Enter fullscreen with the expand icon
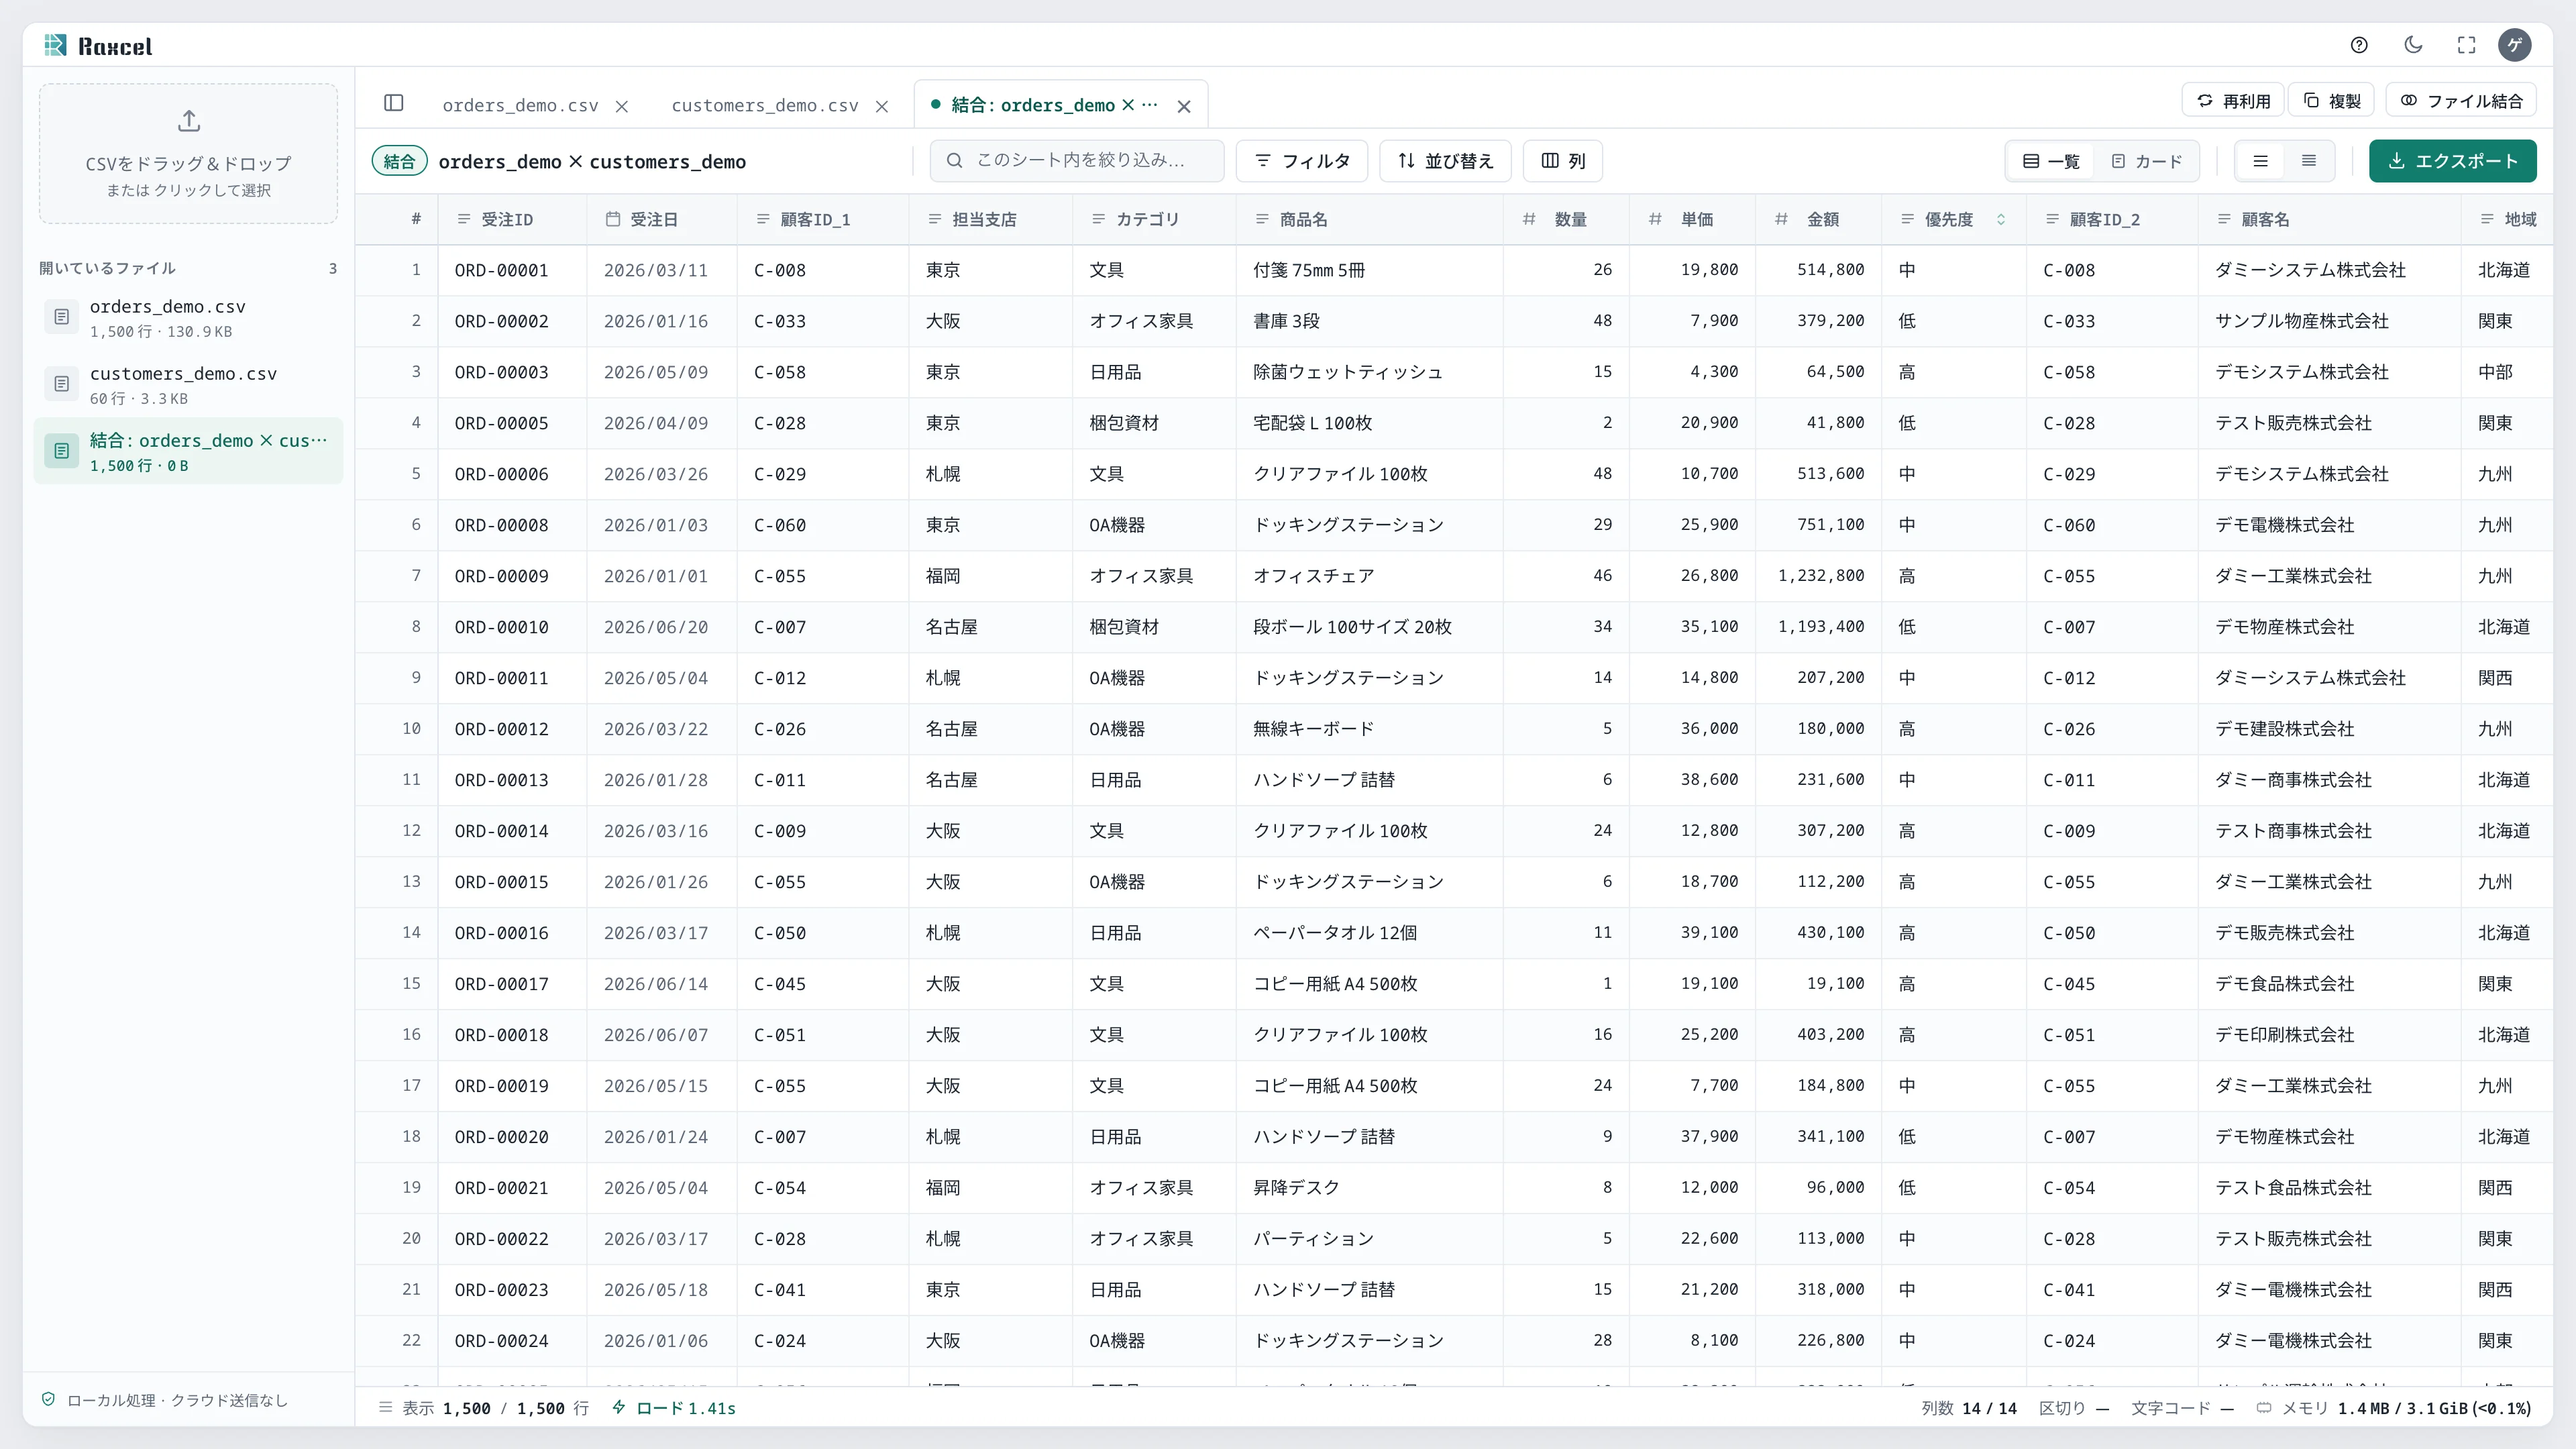This screenshot has height=1449, width=2576. click(2467, 45)
